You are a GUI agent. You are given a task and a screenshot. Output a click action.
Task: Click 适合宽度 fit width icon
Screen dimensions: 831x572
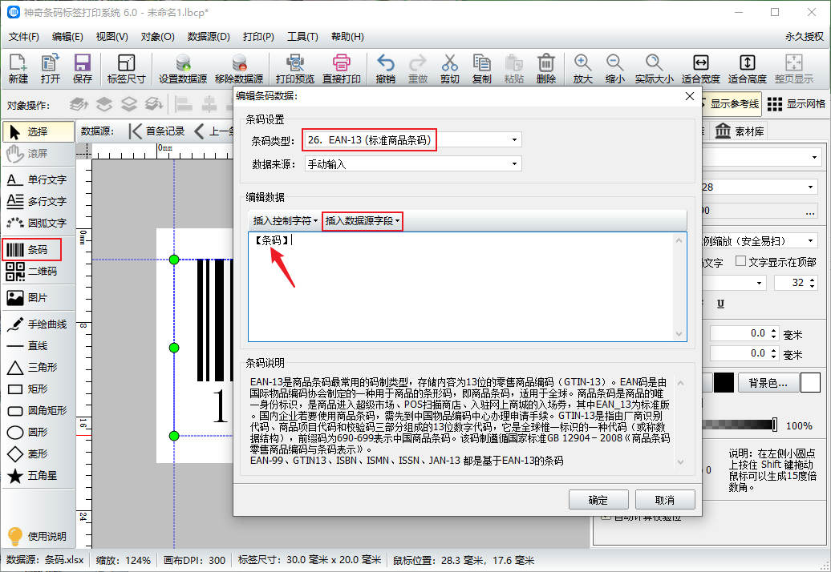[x=700, y=68]
